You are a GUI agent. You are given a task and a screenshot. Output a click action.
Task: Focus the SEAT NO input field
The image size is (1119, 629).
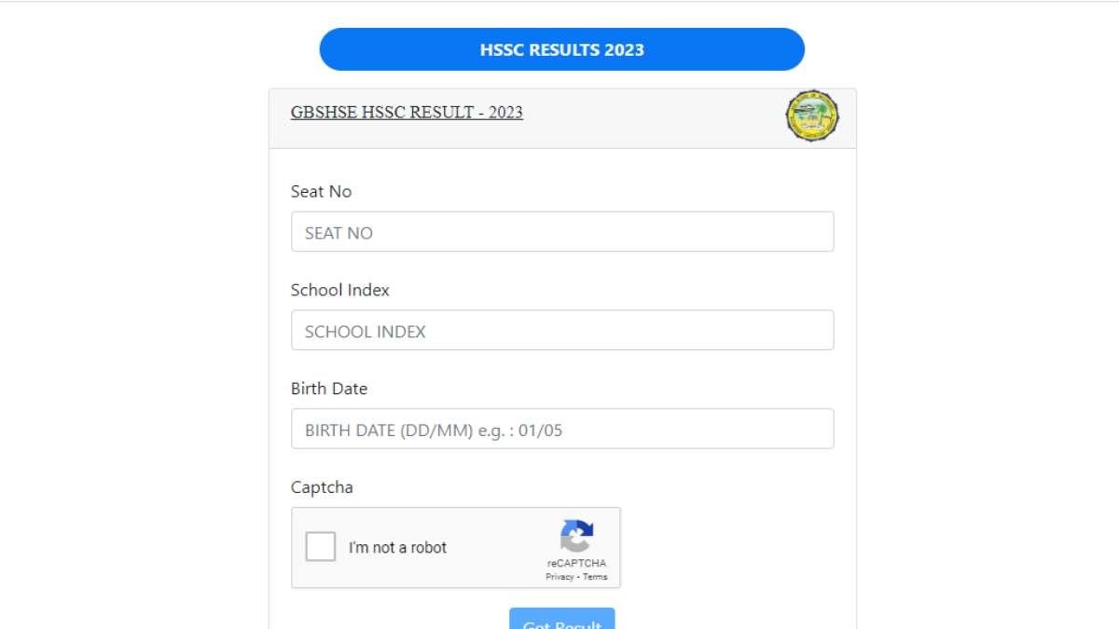coord(561,231)
